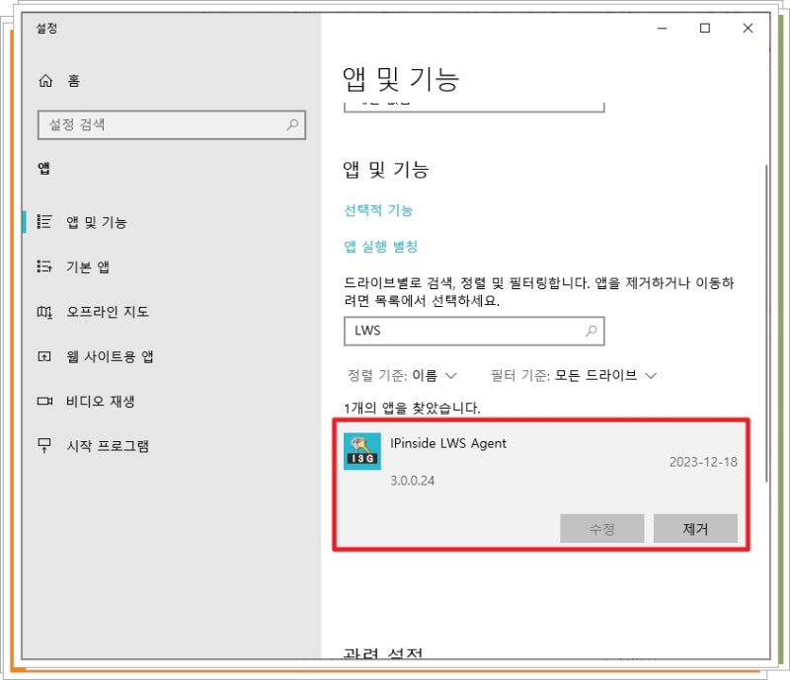Select 시작 프로그램 from the navigation list
790x680 pixels.
coord(109,446)
